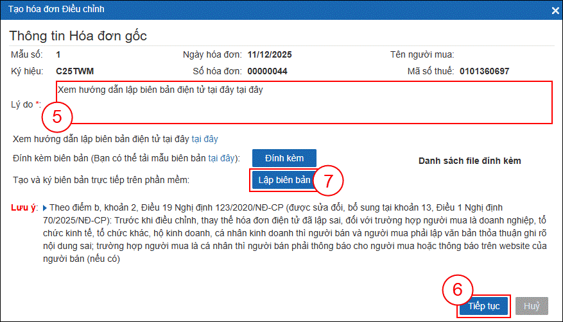Viewport: 563px width, 322px height.
Task: Open the electronic record guide 'tại đây' link
Action: point(205,138)
